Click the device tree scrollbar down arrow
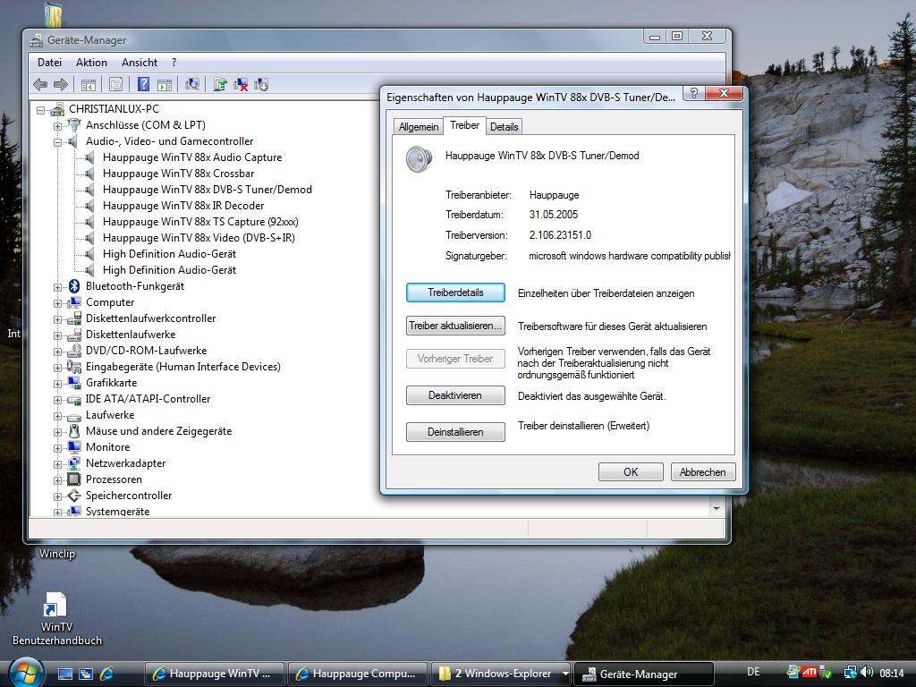 click(717, 509)
